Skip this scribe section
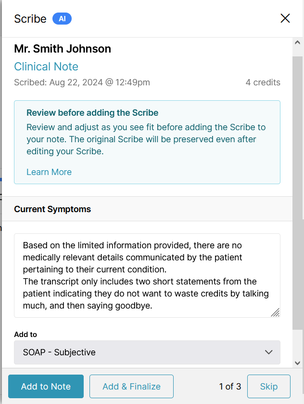 269,386
